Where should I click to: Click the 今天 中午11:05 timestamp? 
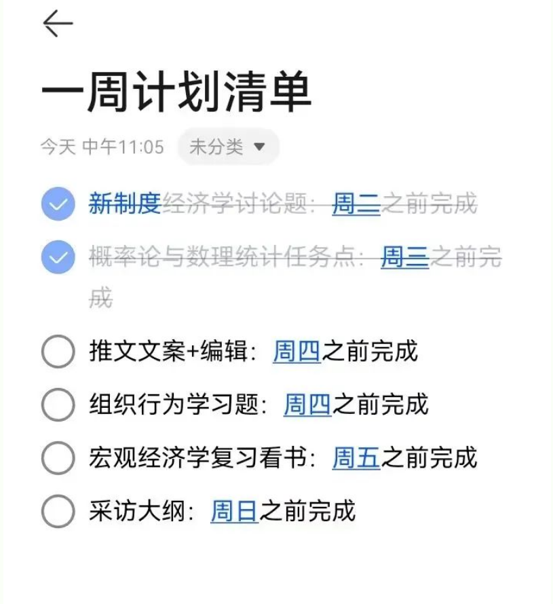coord(102,147)
